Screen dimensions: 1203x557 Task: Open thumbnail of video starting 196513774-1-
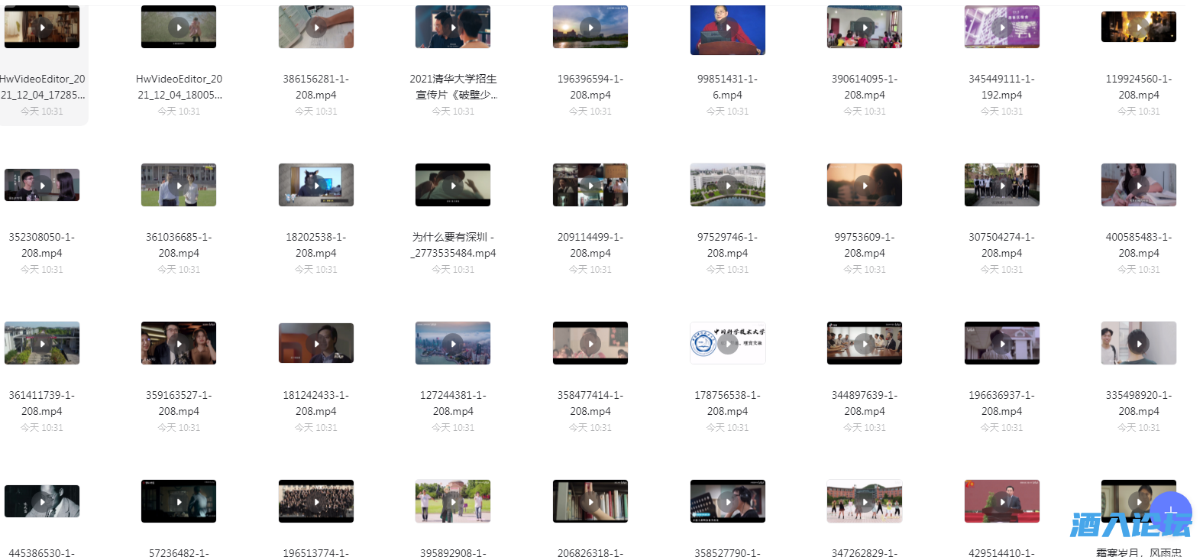click(x=316, y=501)
